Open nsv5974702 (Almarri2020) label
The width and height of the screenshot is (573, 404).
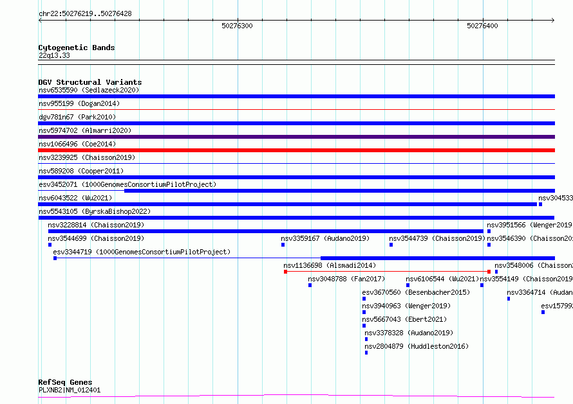(85, 130)
